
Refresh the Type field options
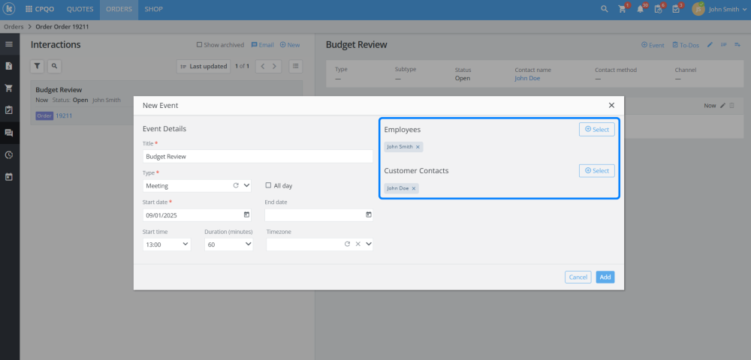[x=235, y=185]
